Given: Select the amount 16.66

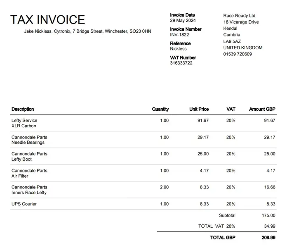Looking at the screenshot, I should click(270, 187).
